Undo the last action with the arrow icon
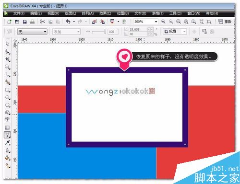The image size is (240, 184). [68, 22]
